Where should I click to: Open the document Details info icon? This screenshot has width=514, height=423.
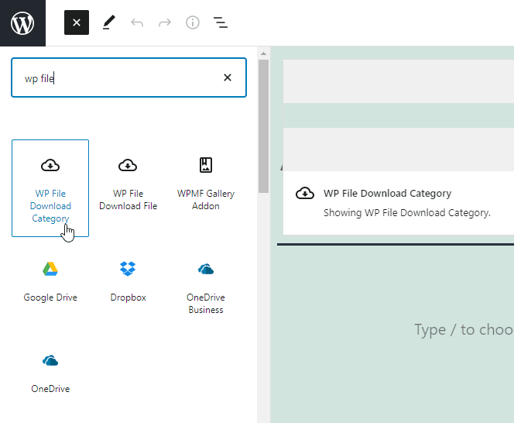pyautogui.click(x=193, y=22)
